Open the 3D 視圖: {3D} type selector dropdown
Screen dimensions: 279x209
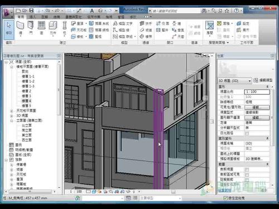coord(234,81)
